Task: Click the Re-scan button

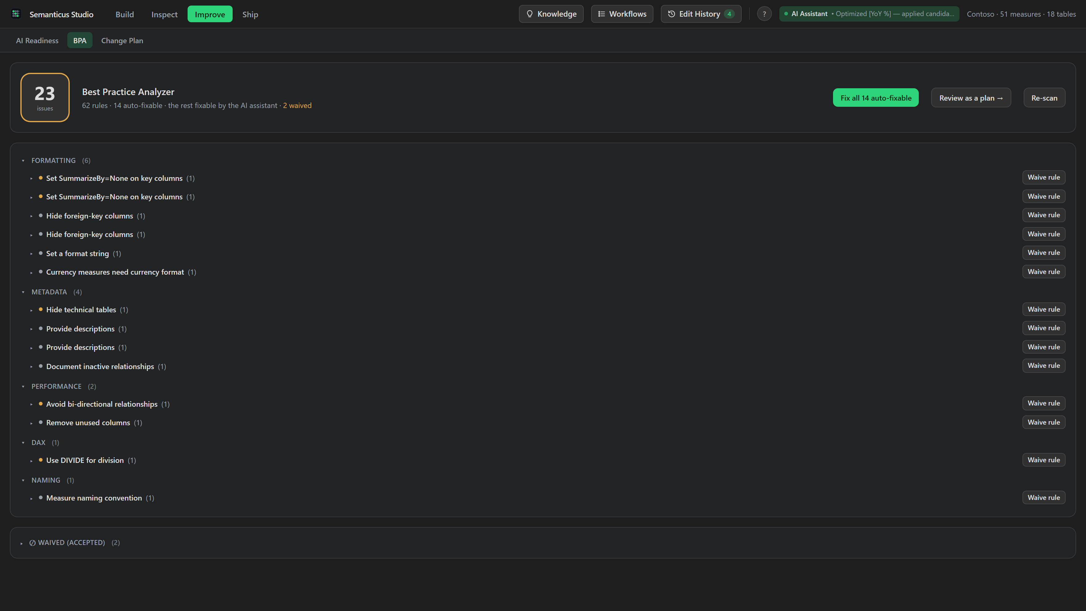Action: (1044, 98)
